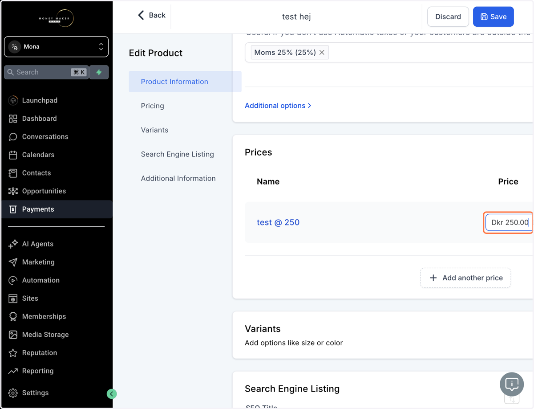Collapse sidebar with green arrow button
Viewport: 534px width, 409px height.
(112, 393)
